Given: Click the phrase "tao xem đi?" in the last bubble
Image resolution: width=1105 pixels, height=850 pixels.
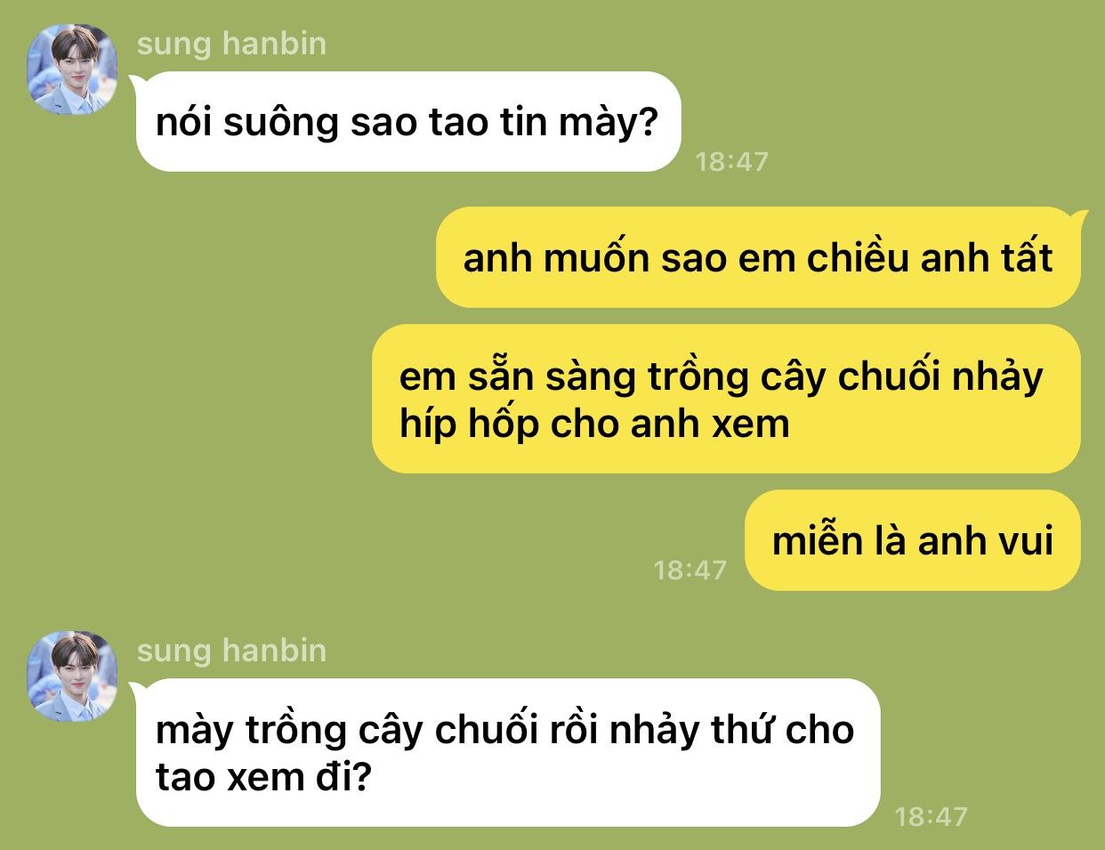Looking at the screenshot, I should 263,777.
